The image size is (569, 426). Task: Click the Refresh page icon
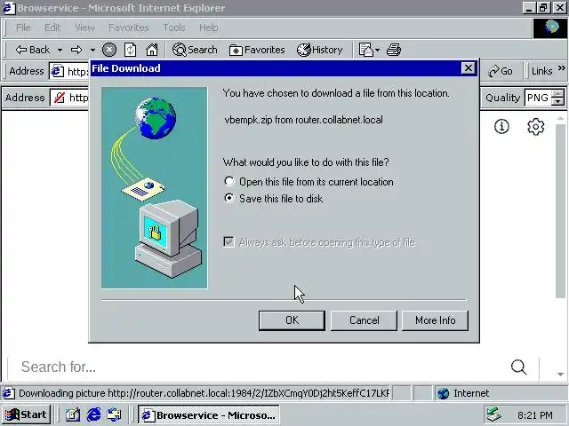130,50
